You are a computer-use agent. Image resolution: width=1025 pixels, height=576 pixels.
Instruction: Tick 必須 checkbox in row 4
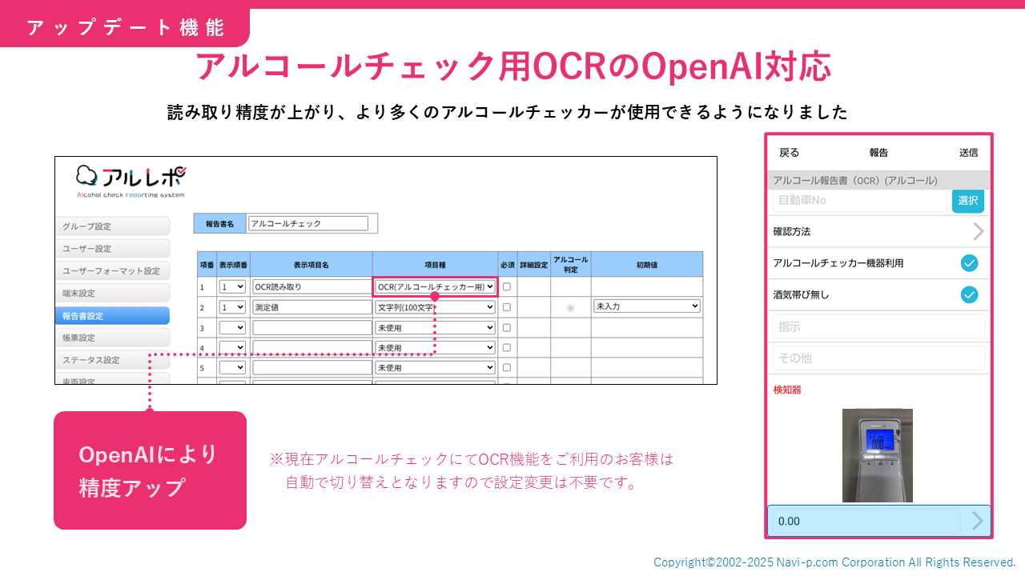[507, 348]
